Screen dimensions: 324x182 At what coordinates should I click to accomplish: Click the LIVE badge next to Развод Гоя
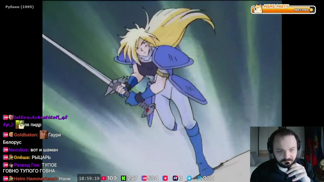(6, 165)
